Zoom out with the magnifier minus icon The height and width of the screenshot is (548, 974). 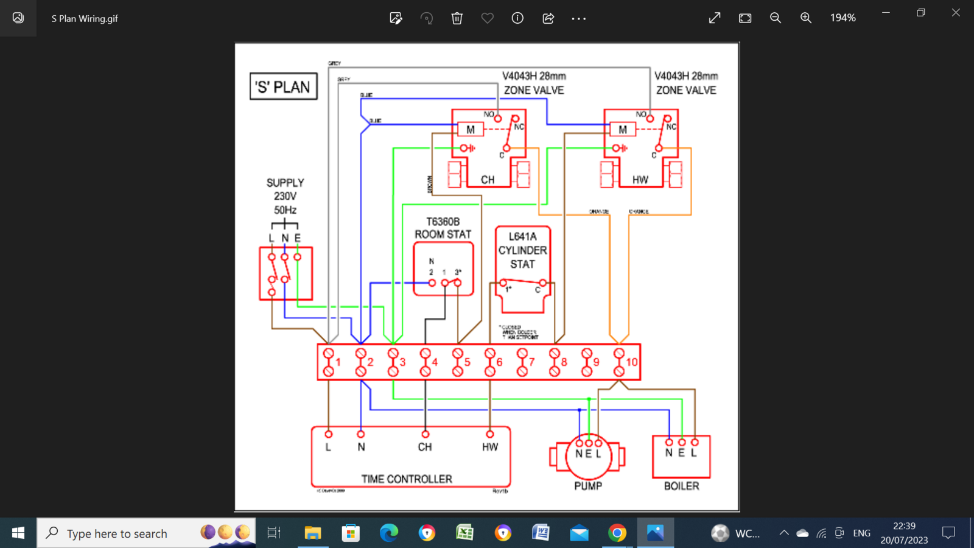pyautogui.click(x=776, y=18)
